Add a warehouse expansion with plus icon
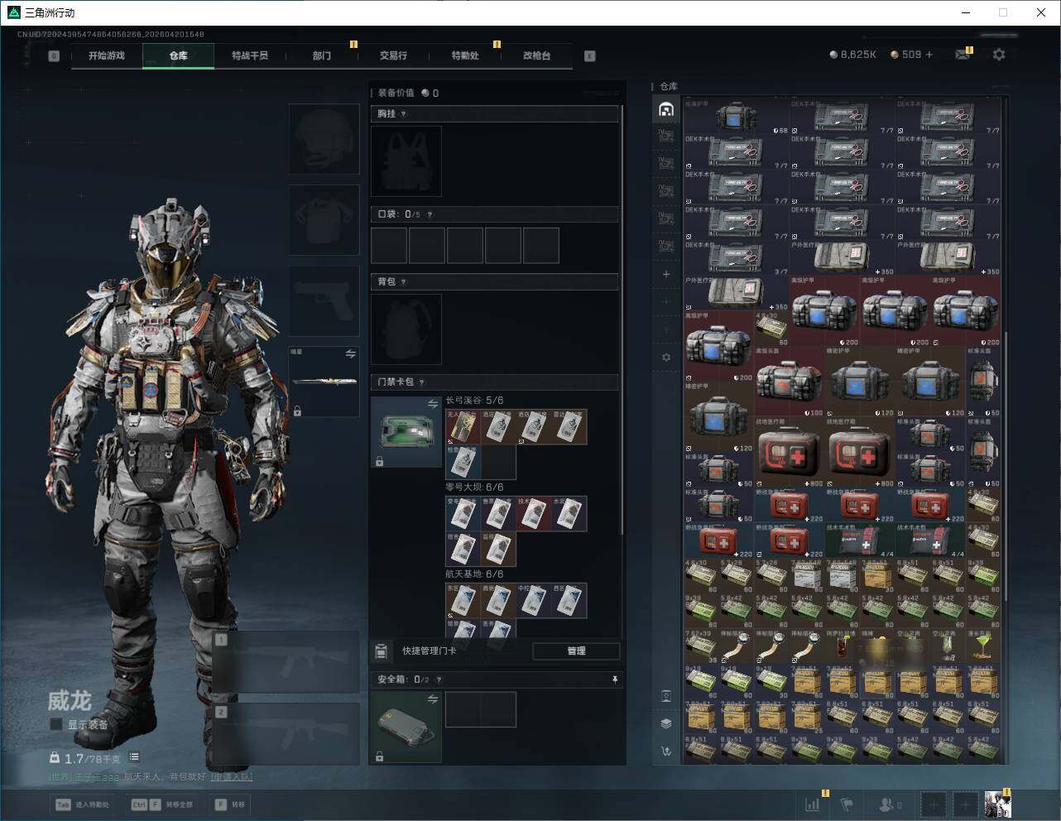 [666, 274]
